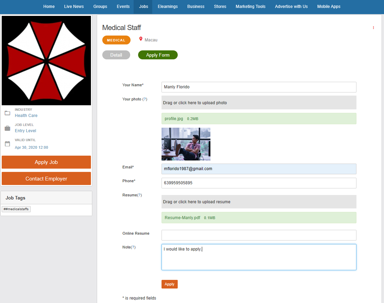Image resolution: width=384 pixels, height=303 pixels.
Task: Open the Live News menu item
Action: click(74, 7)
